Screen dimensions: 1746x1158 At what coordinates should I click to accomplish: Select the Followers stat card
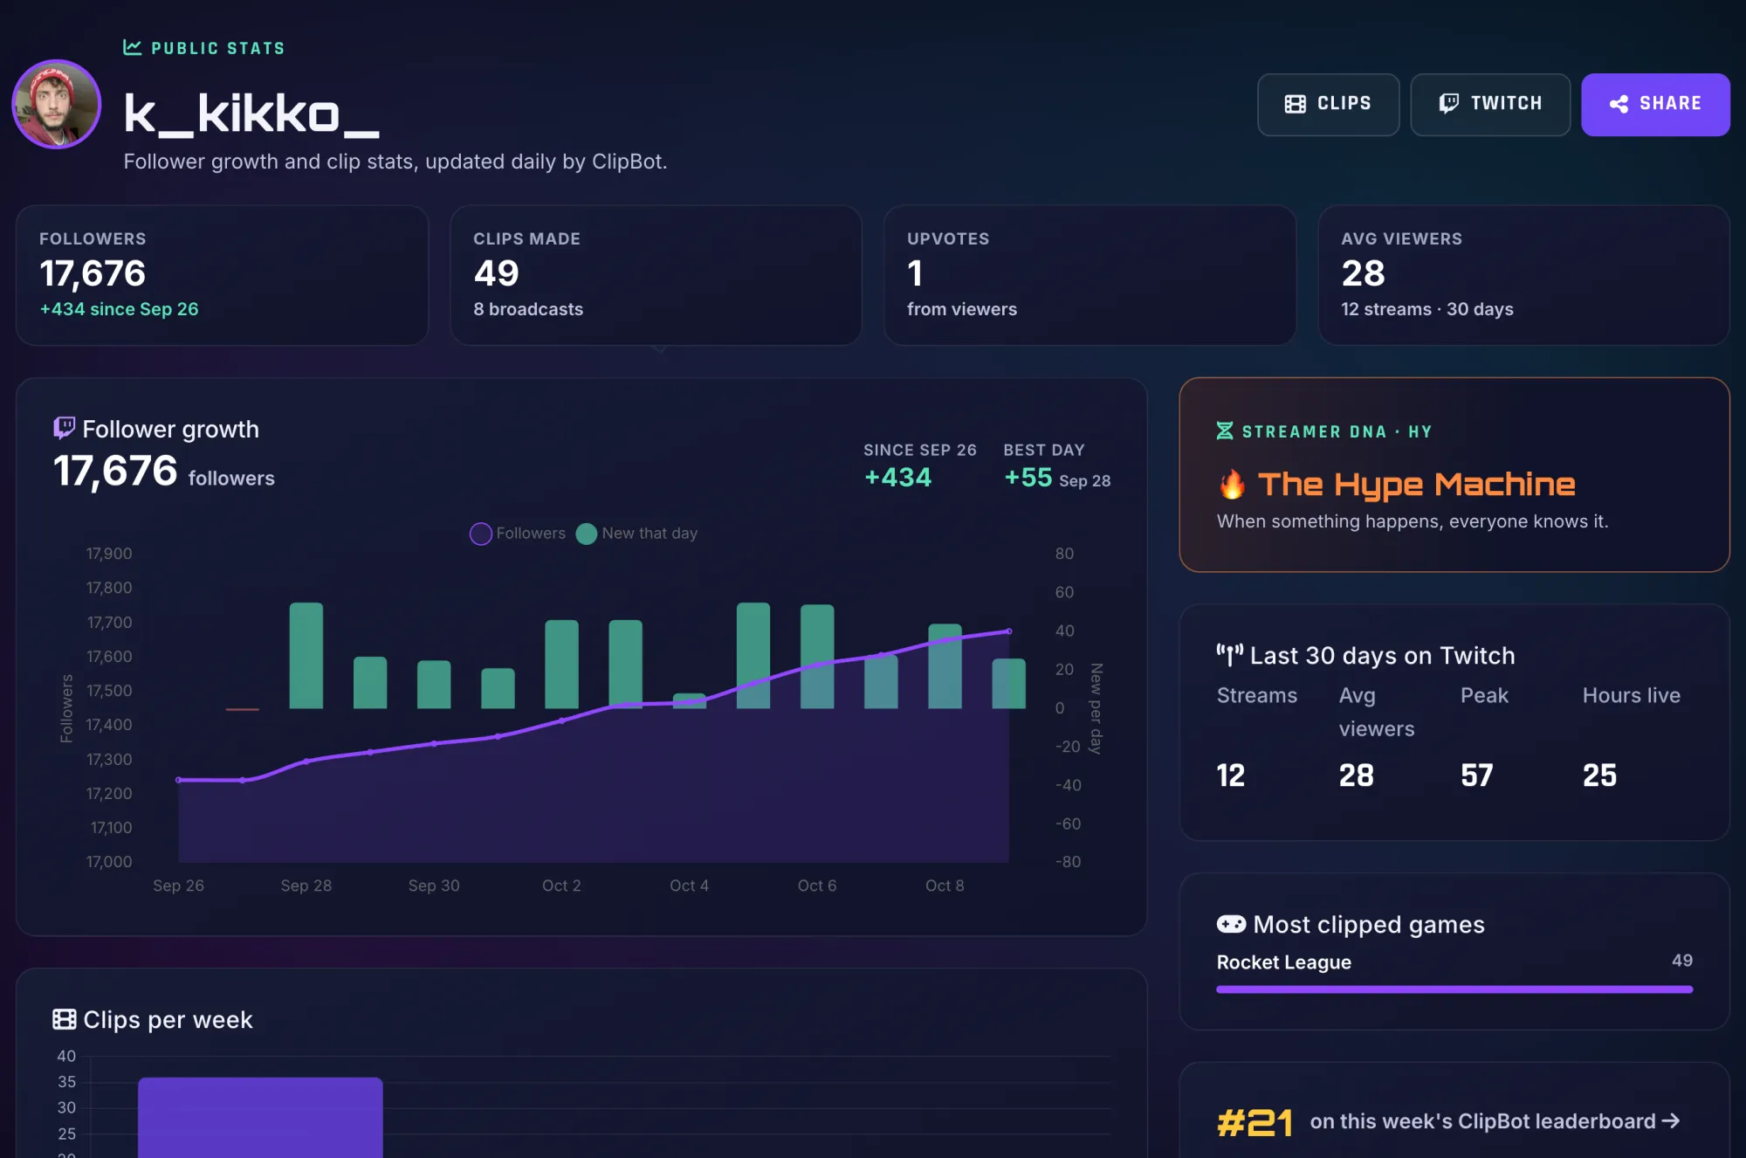coord(222,275)
